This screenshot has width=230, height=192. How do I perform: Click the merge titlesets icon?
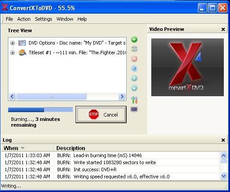pos(134,49)
